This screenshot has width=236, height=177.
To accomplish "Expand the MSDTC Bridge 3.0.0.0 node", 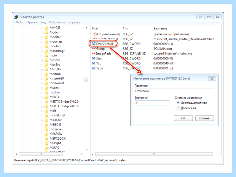I will pyautogui.click(x=42, y=102).
